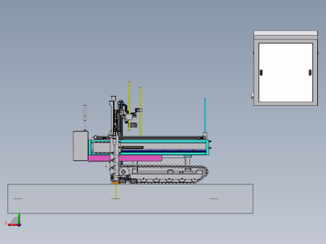The height and width of the screenshot is (244, 326).
Task: Select the gray antenna cylinder above gray box
Action: tap(85, 113)
